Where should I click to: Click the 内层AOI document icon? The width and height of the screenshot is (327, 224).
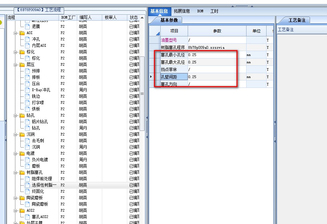[27, 45]
